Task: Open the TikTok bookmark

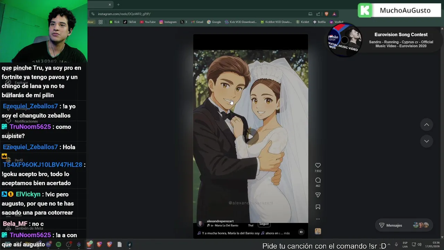Action: coord(130,22)
